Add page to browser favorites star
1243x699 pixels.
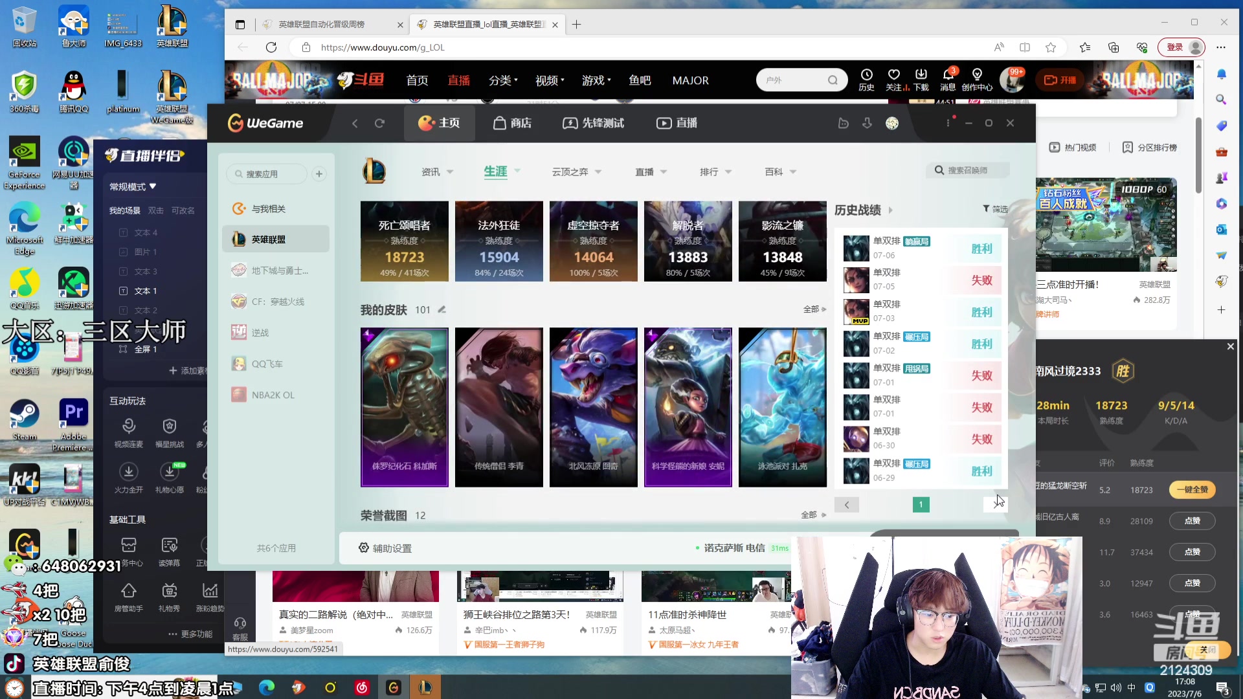click(x=1051, y=47)
